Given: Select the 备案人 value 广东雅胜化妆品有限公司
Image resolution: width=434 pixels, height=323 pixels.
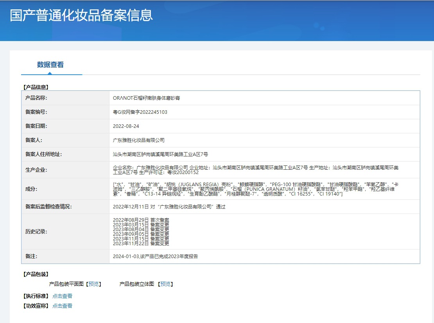Looking at the screenshot, I should tap(139, 140).
